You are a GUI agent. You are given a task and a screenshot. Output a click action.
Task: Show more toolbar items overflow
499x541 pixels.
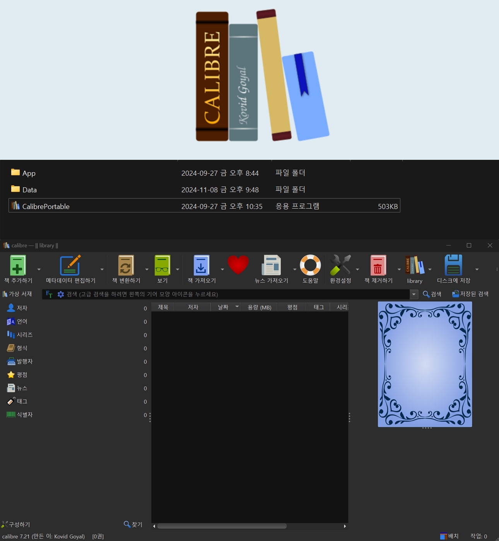pyautogui.click(x=497, y=269)
